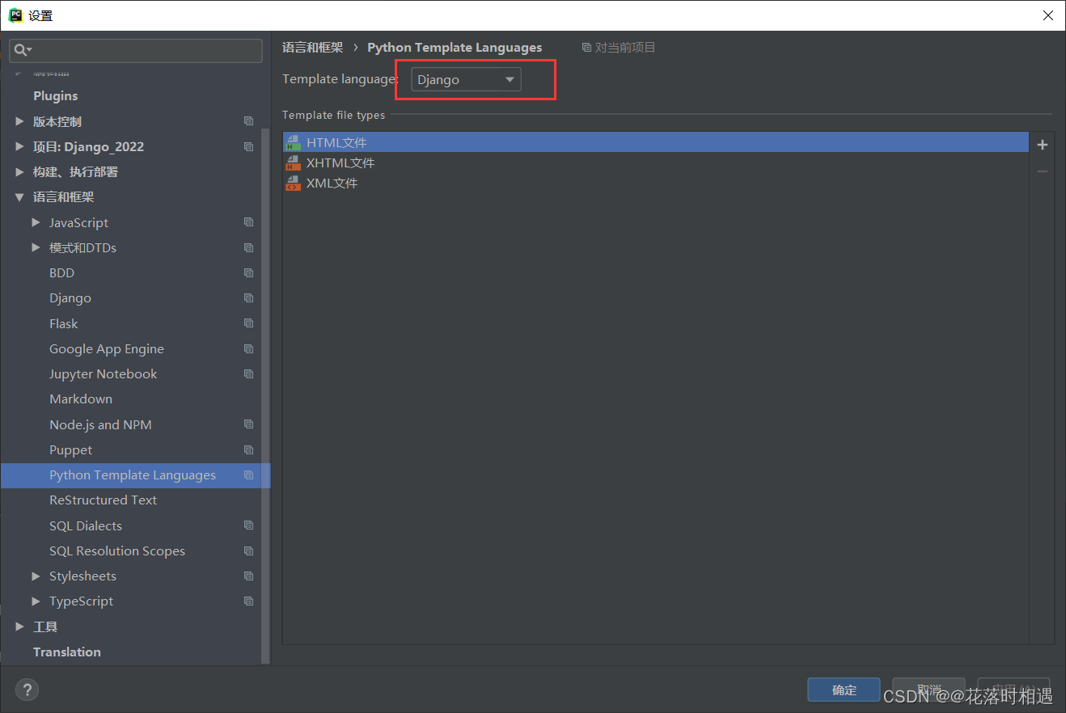Click project-level icon beside 项目: Django_2022
This screenshot has width=1066, height=713.
[248, 146]
